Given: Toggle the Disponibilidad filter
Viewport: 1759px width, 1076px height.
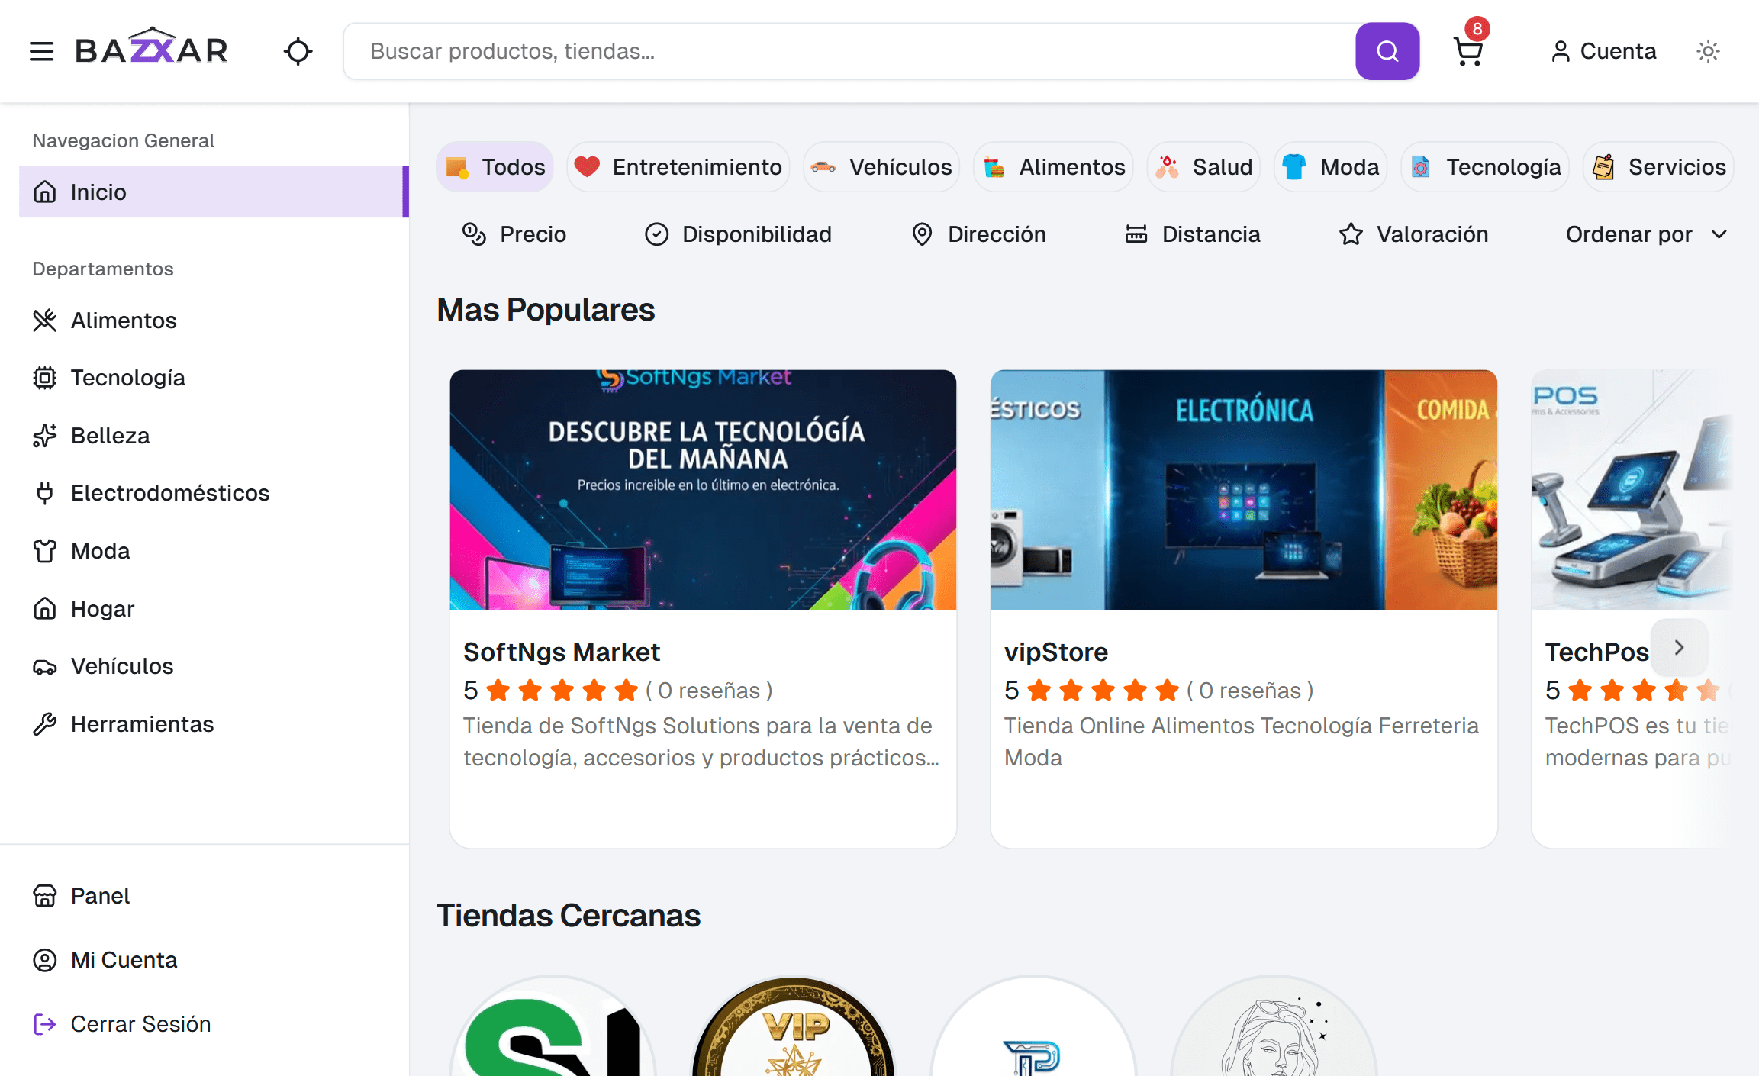Looking at the screenshot, I should click(737, 234).
